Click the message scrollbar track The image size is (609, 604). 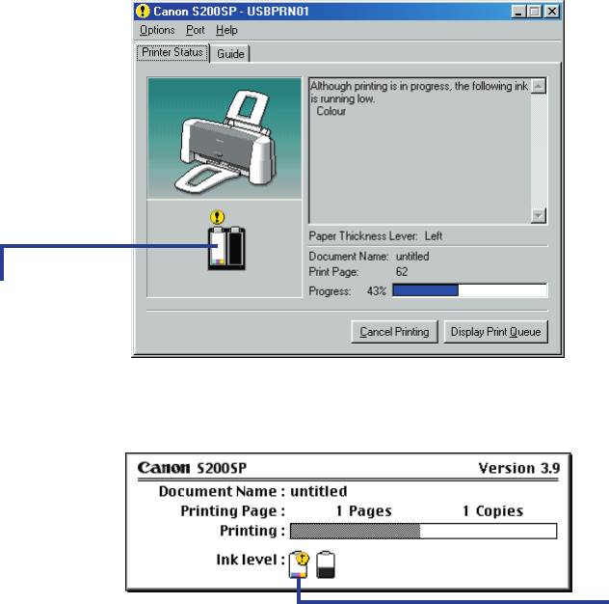pos(539,151)
